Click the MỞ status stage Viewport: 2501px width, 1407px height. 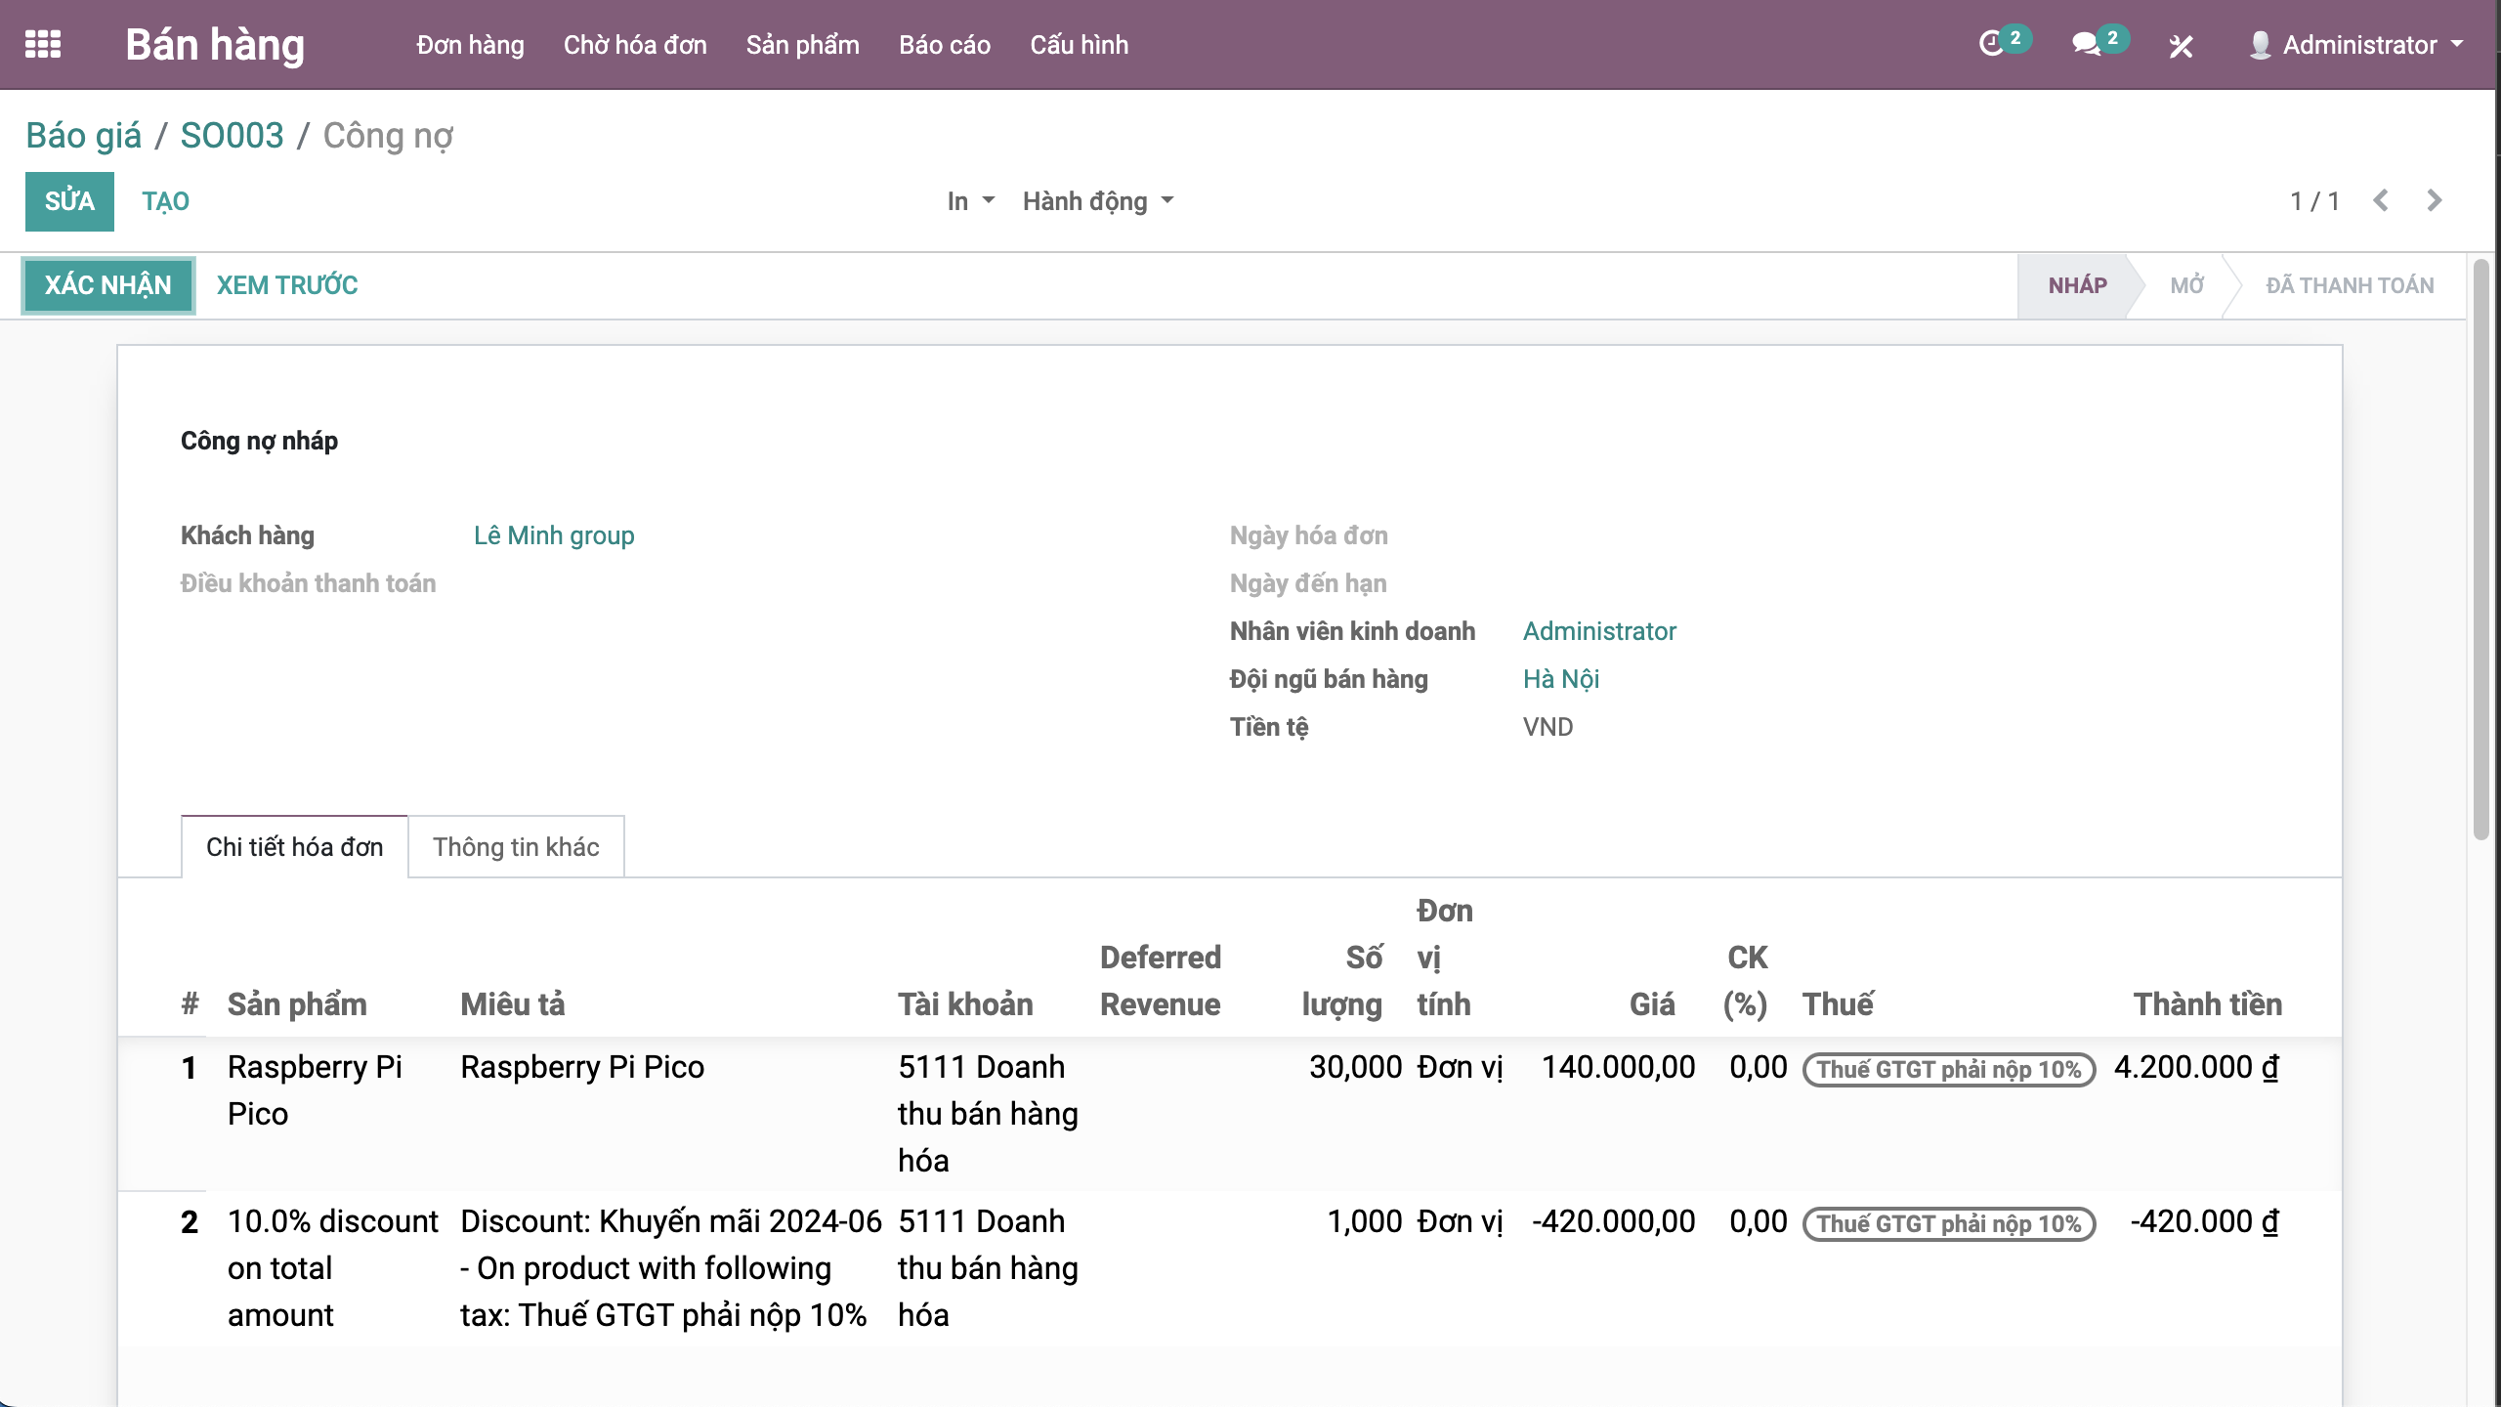pos(2186,285)
